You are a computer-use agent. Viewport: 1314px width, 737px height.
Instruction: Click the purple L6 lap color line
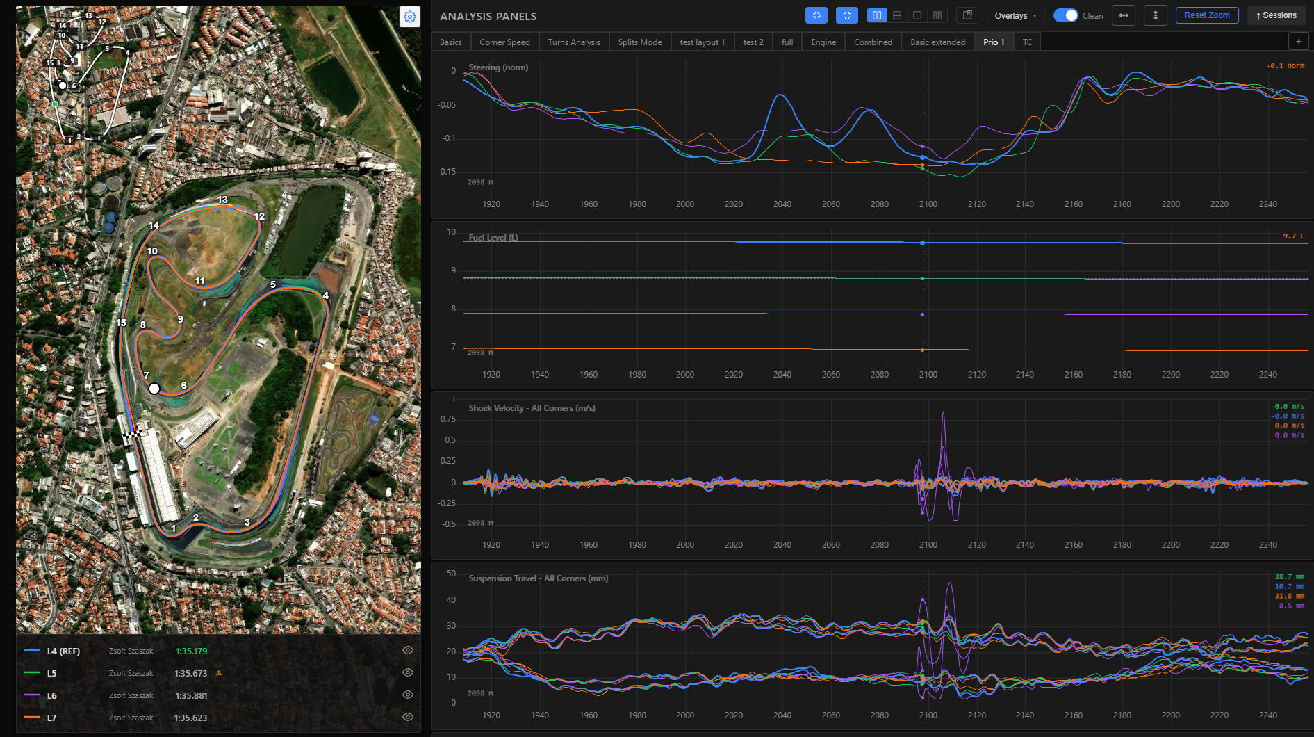tap(32, 695)
